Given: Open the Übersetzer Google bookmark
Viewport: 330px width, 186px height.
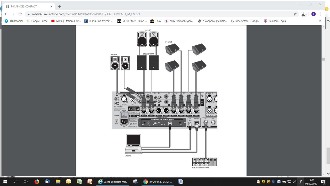Looking at the screenshot, I should point(245,21).
